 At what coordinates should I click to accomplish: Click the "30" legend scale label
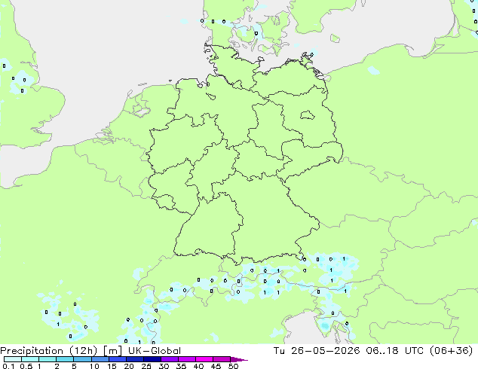[x=164, y=366]
